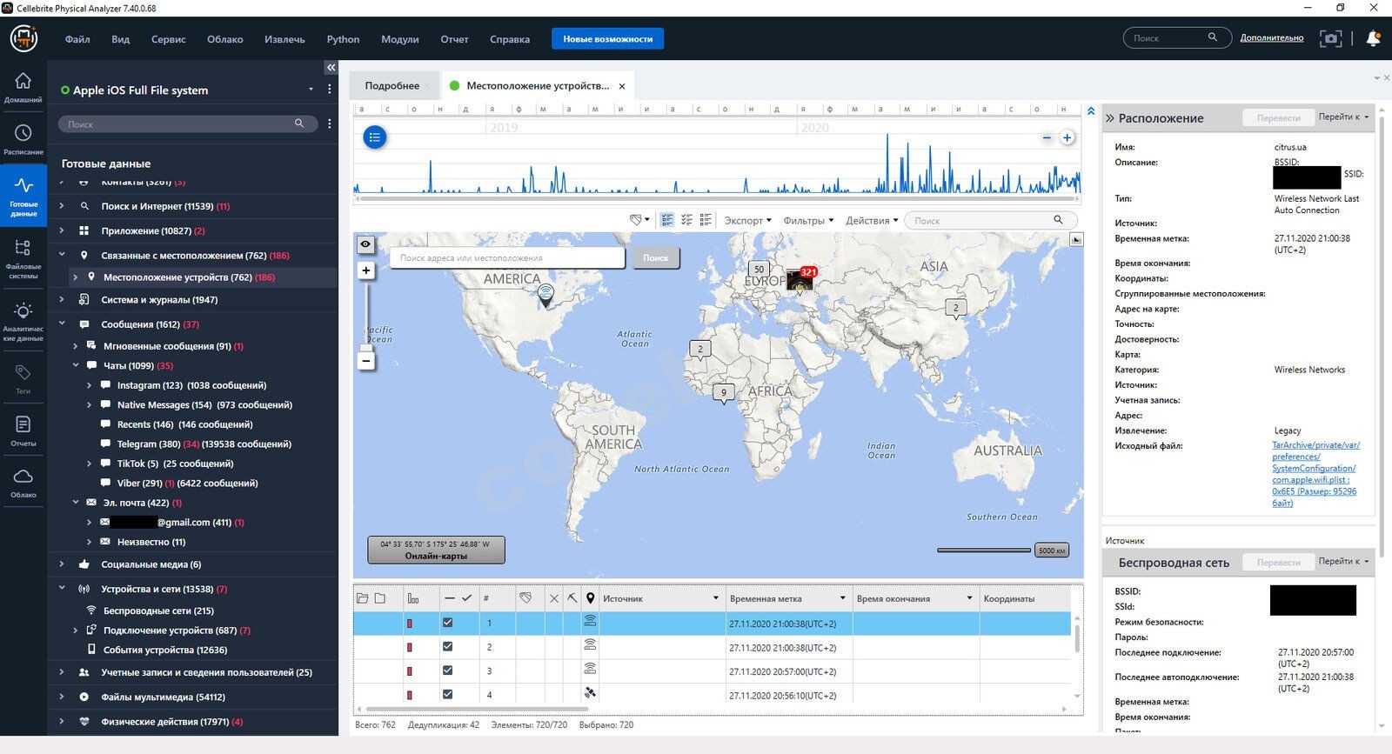Image resolution: width=1392 pixels, height=754 pixels.
Task: Open the Фильтры dropdown
Action: click(x=807, y=221)
